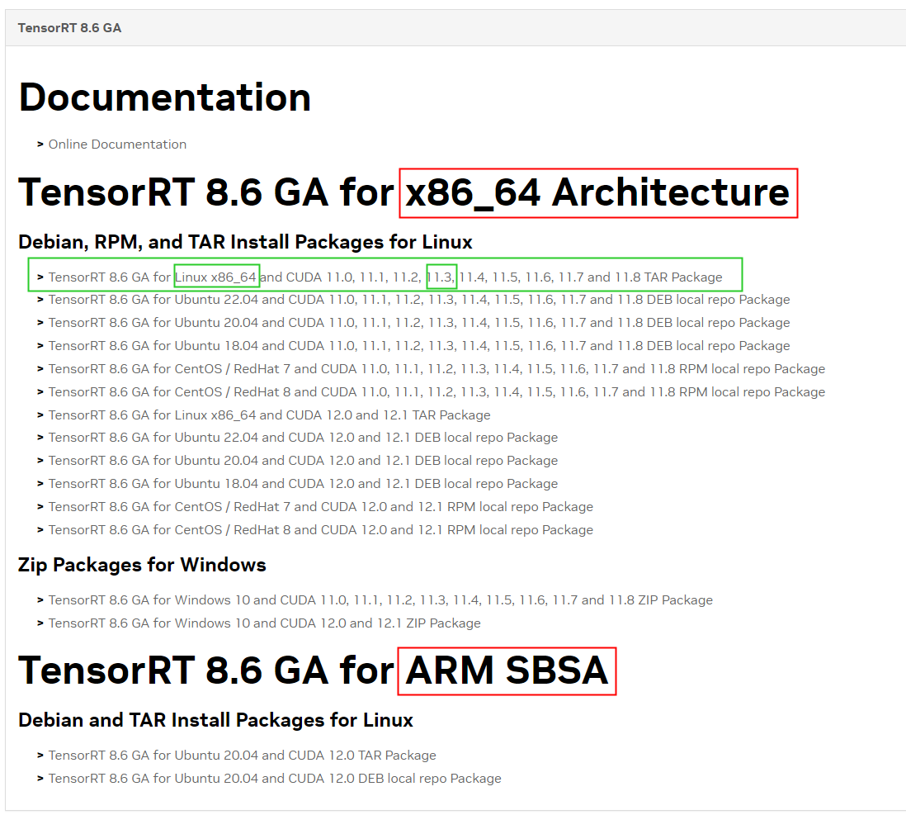Click the TensorRT 8.6 GA panel header
Viewport: 906px width, 815px height.
tap(455, 28)
